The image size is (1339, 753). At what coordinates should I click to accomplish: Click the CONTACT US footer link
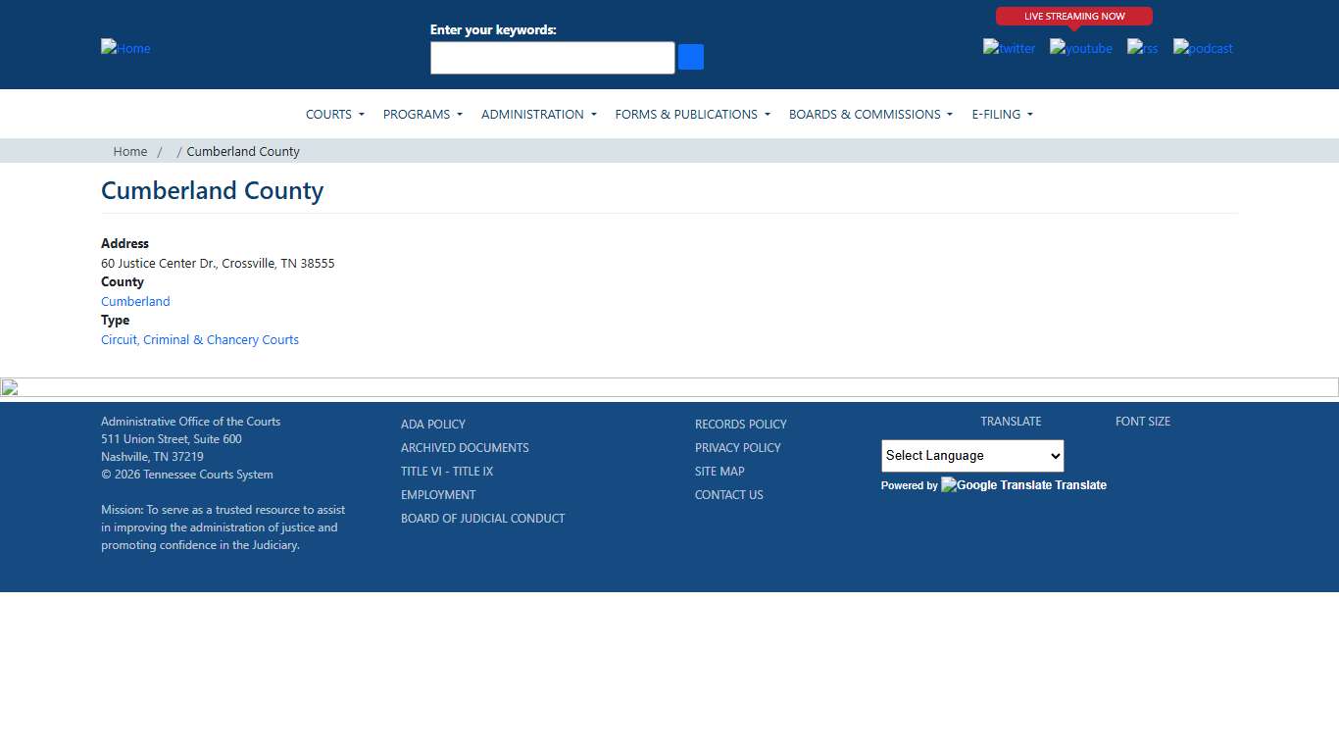[728, 494]
